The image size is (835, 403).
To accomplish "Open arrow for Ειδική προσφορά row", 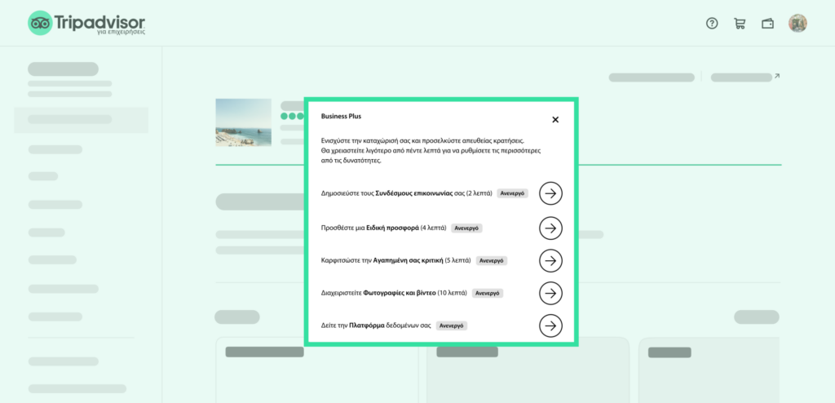I will [550, 228].
